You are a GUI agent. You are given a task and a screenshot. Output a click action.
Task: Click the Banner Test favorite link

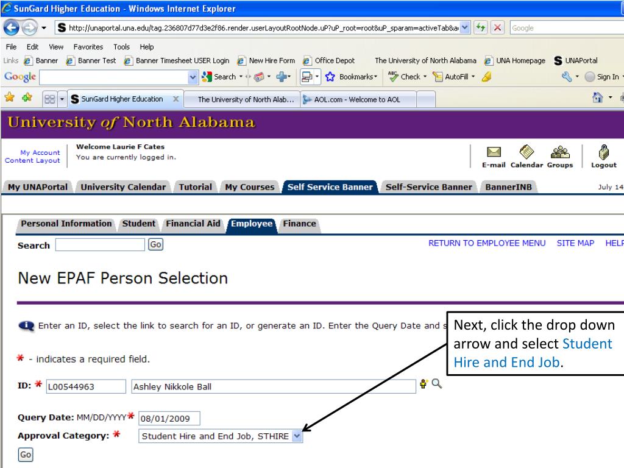(x=91, y=60)
